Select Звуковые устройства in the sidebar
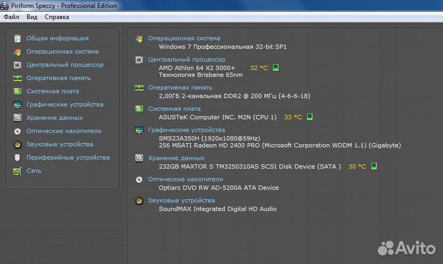 (60, 144)
